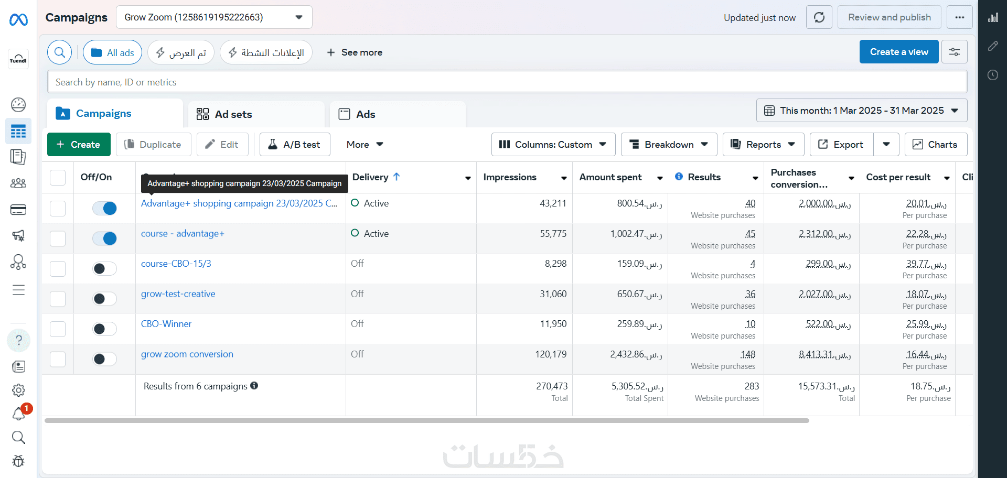The image size is (1007, 478).
Task: Open the Reports dropdown
Action: 763,145
